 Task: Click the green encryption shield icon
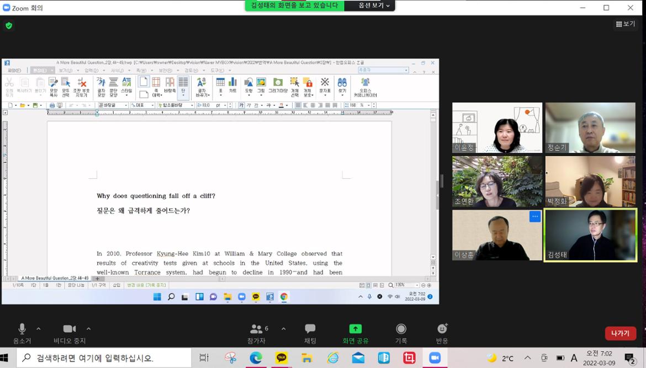(9, 25)
